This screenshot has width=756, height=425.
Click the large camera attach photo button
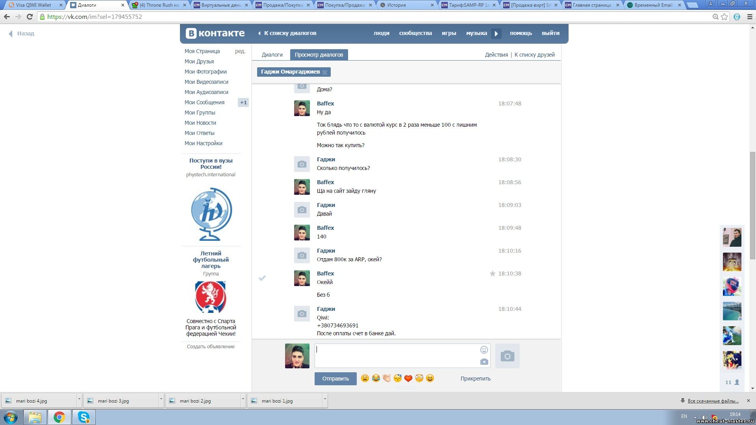coord(507,356)
